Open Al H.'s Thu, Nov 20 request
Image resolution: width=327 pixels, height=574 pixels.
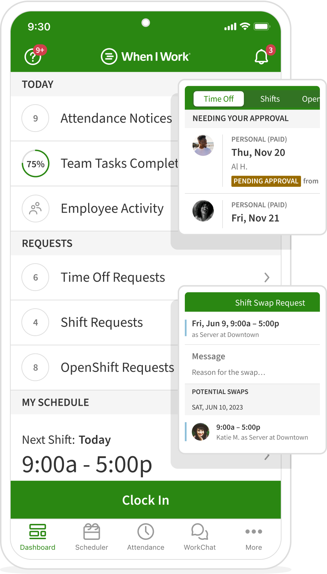coord(258,153)
